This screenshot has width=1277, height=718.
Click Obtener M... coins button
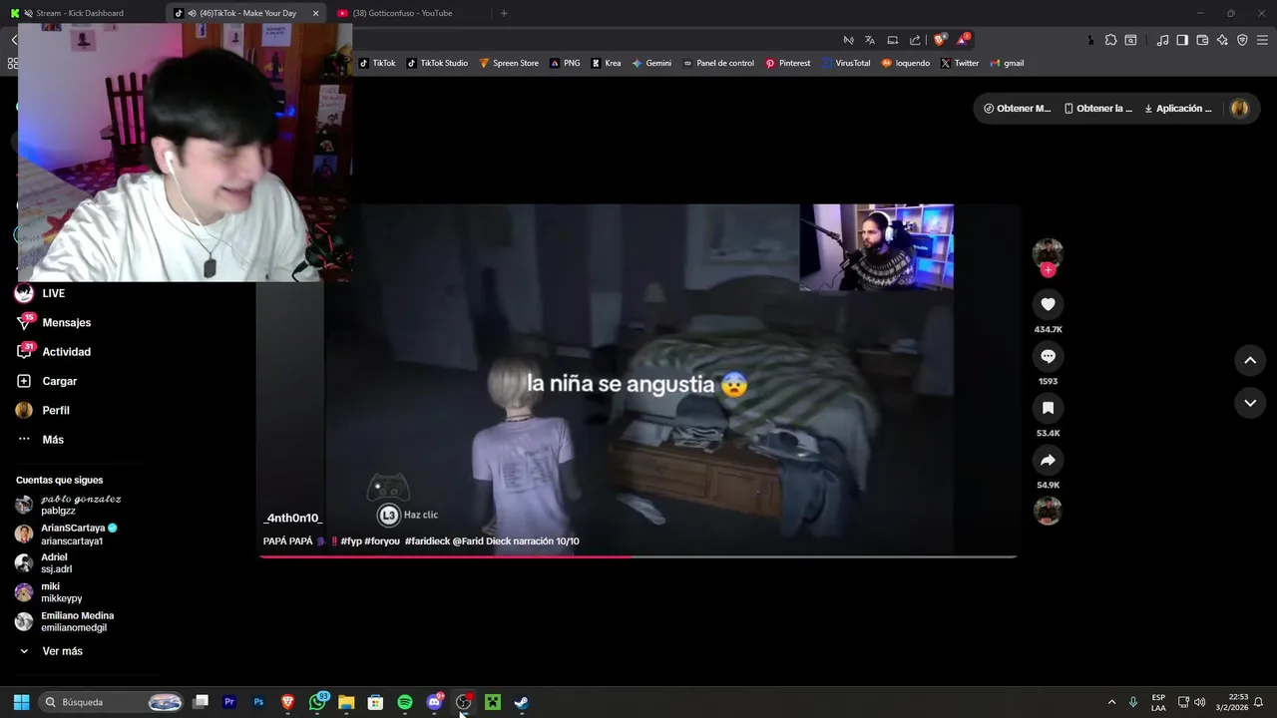pyautogui.click(x=1017, y=109)
